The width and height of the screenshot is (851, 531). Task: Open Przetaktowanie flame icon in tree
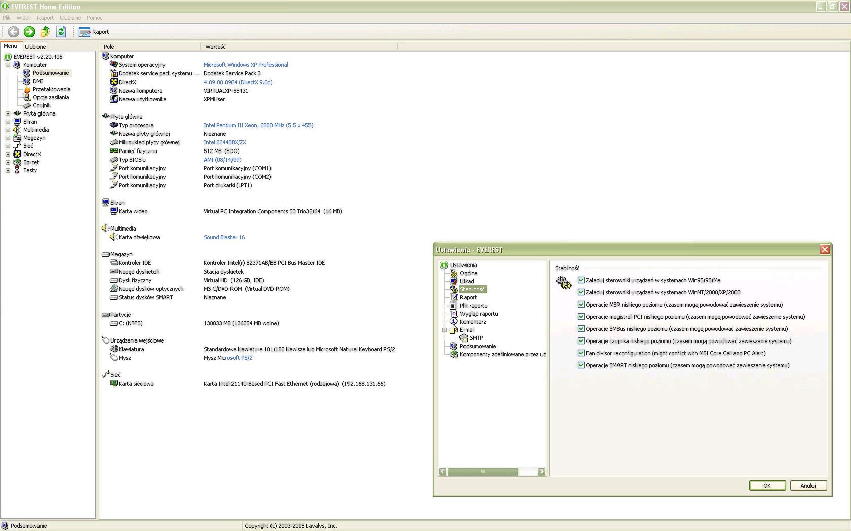pyautogui.click(x=27, y=89)
